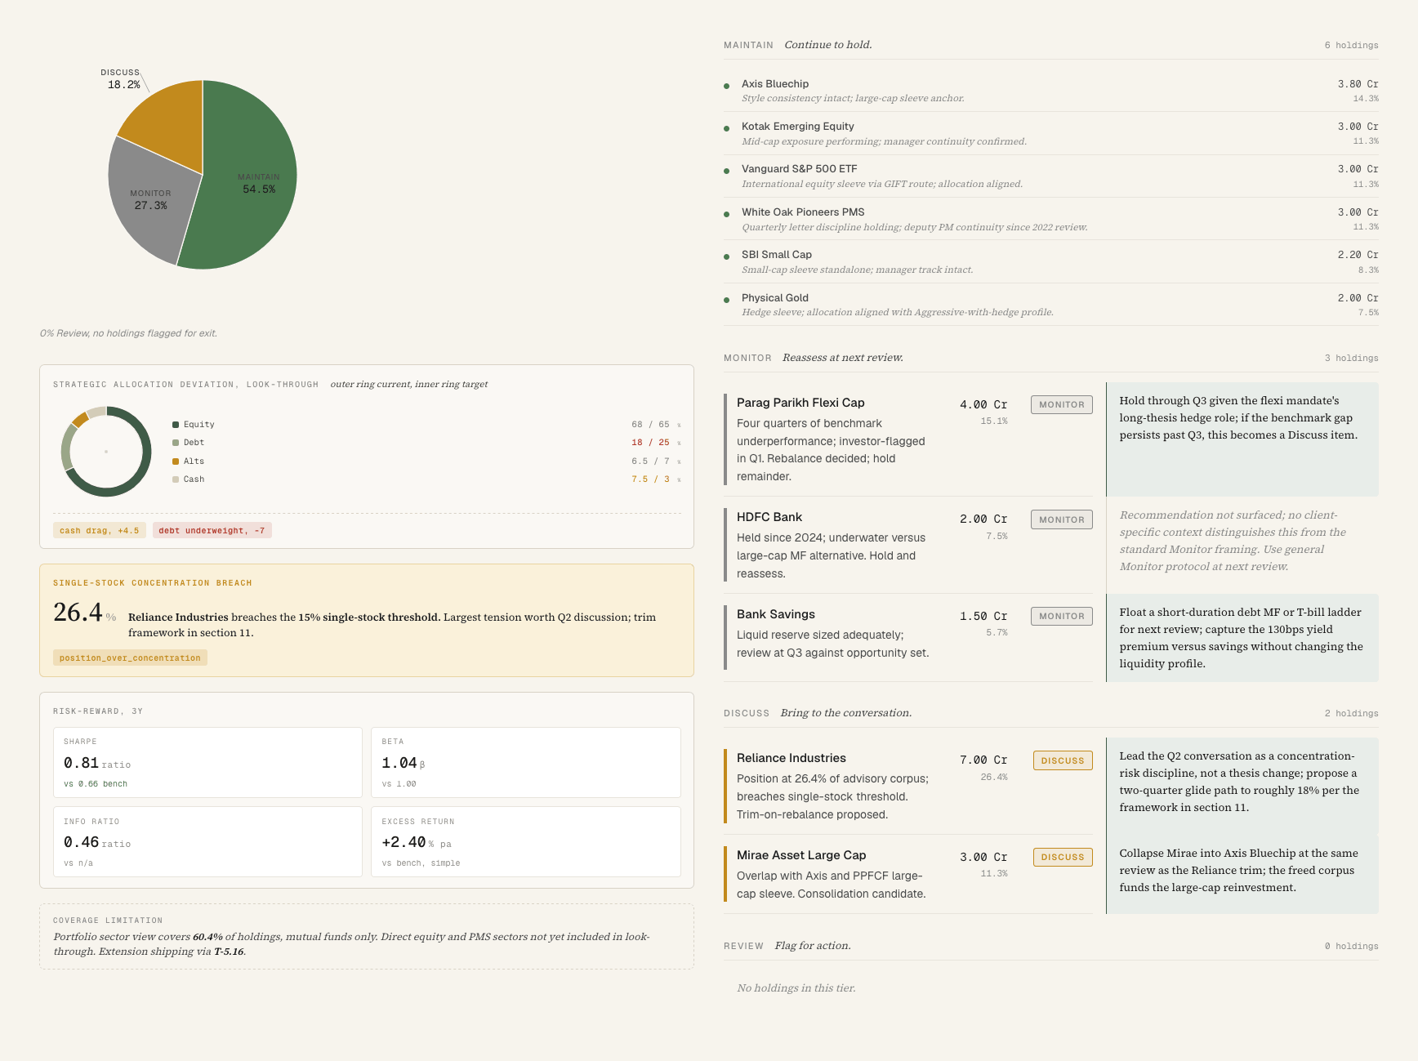
Task: Click the REVIEW section header
Action: coord(743,946)
